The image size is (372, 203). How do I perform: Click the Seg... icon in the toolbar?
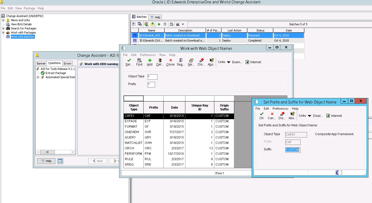(180, 62)
